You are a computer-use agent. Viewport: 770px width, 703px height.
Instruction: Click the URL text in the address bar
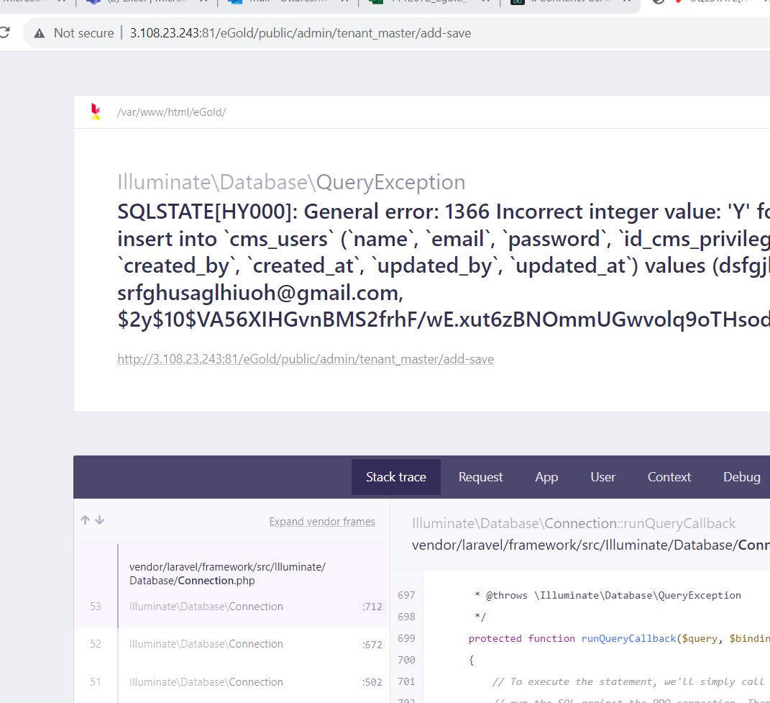pos(300,33)
